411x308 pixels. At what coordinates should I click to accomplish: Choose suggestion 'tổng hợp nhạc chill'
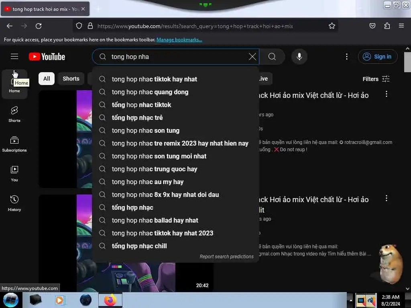[x=175, y=246]
